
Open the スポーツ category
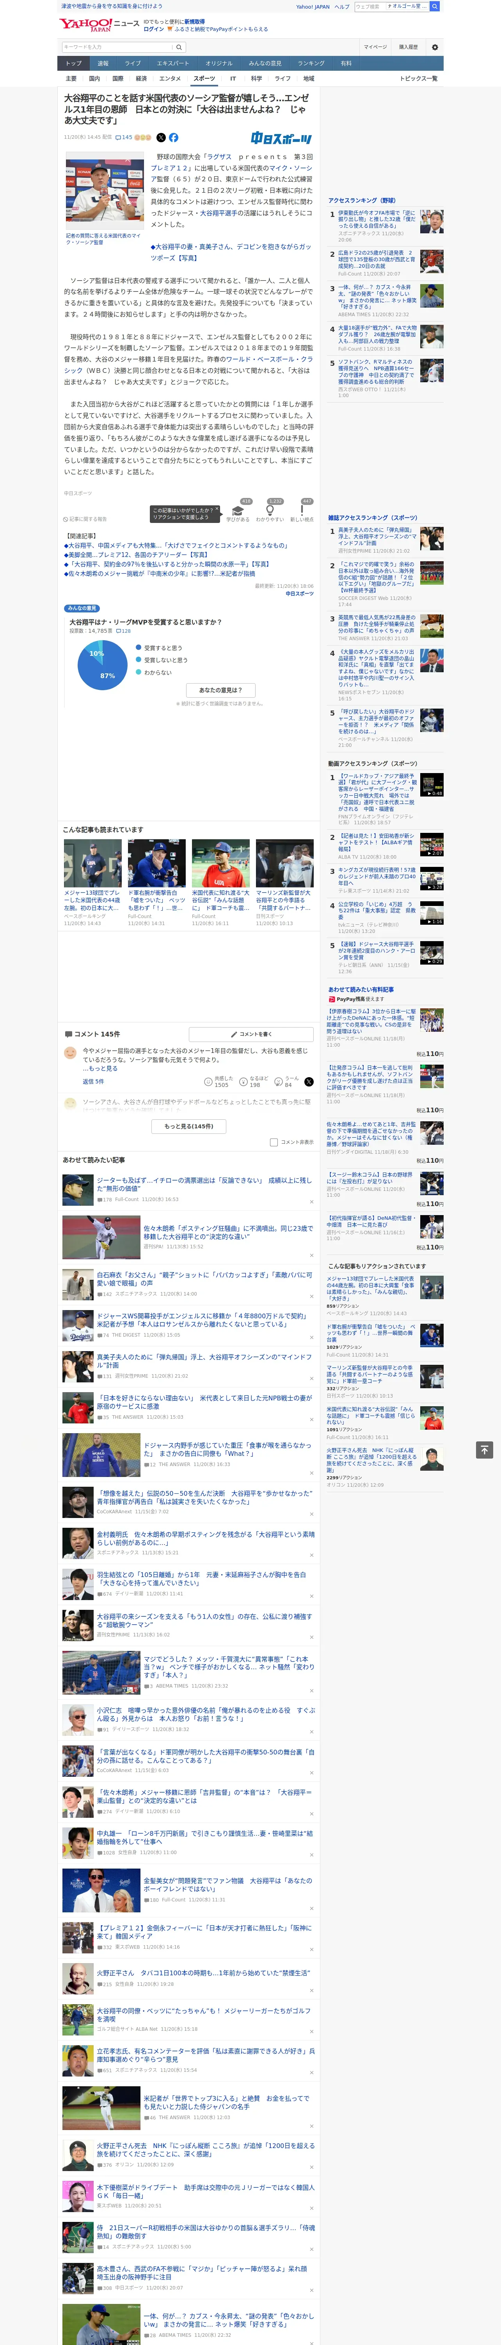point(204,78)
